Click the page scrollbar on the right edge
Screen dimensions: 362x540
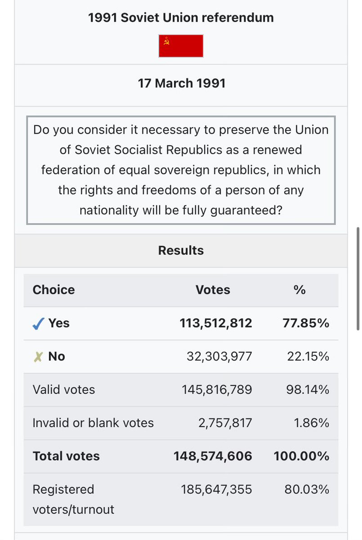pos(358,279)
